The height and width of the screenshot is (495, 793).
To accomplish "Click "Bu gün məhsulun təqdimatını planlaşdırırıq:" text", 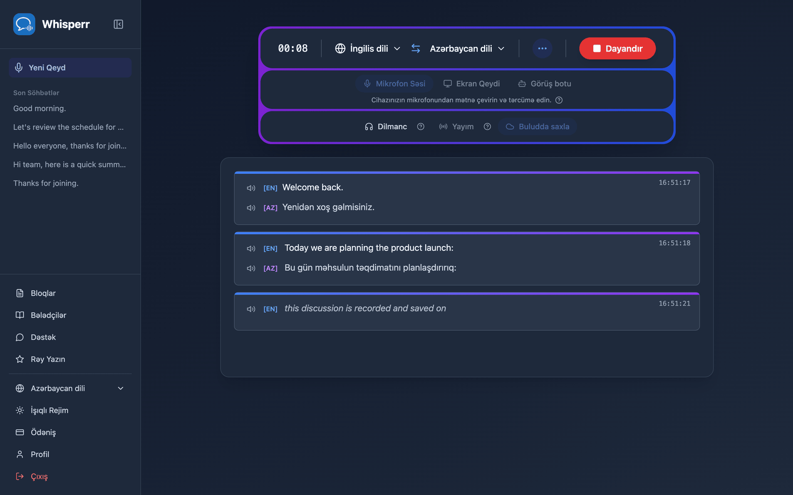I will [x=370, y=268].
